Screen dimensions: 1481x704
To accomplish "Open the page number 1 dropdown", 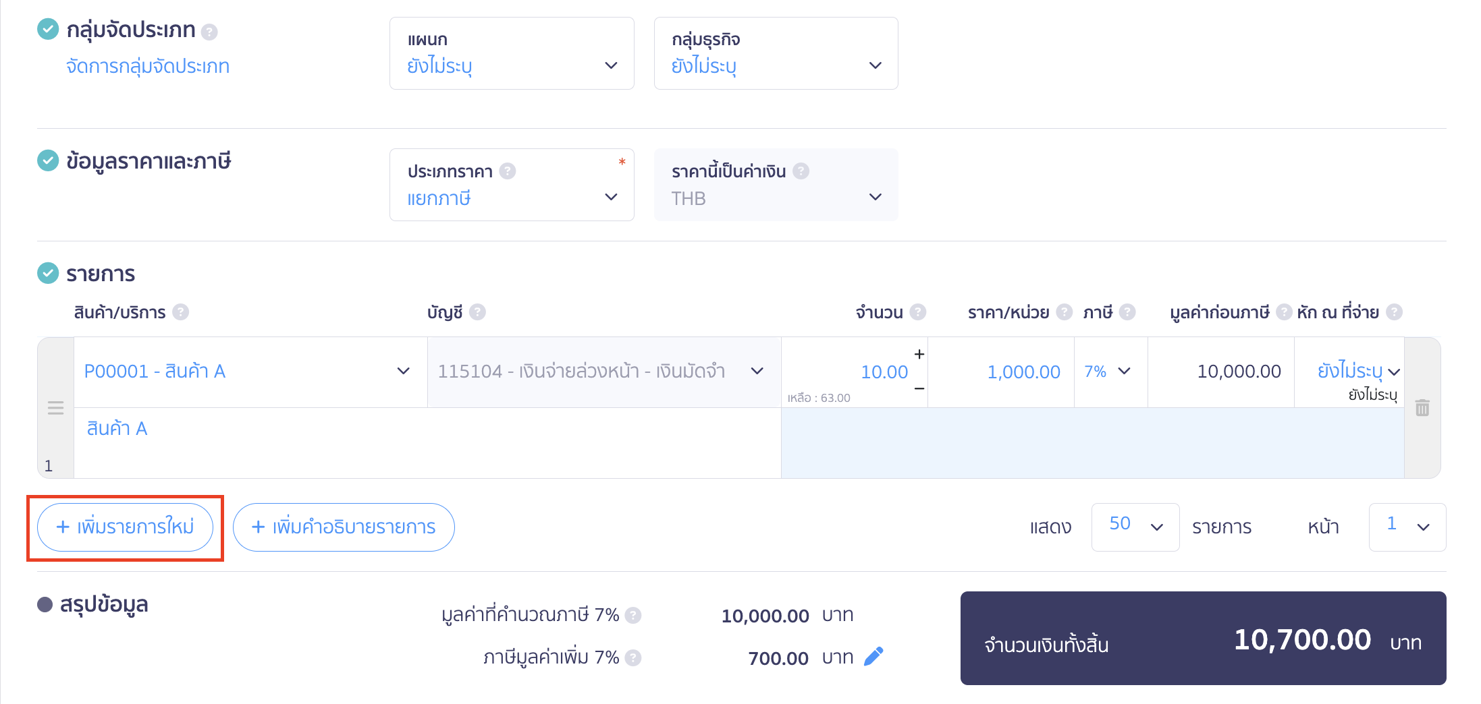I will point(1407,527).
